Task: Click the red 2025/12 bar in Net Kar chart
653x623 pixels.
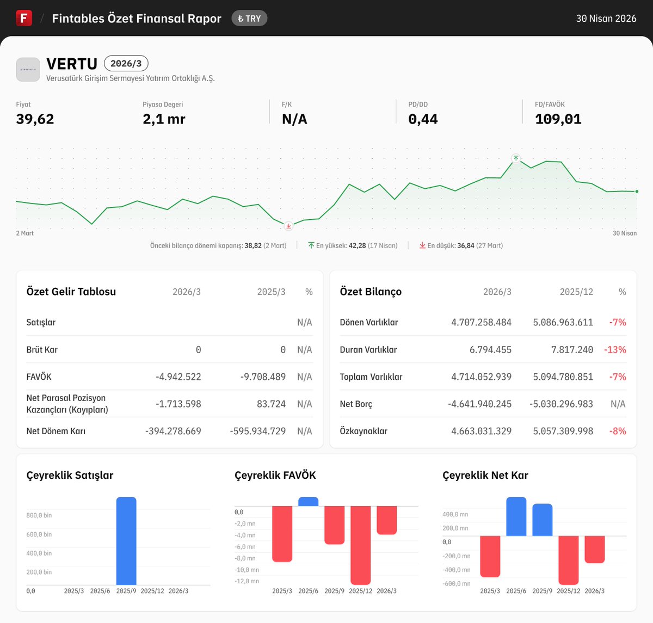Action: (x=568, y=560)
